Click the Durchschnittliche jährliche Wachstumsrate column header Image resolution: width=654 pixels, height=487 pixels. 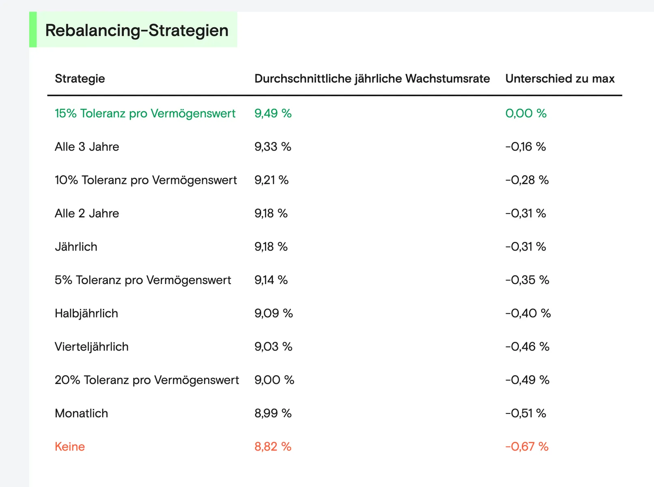pos(372,78)
